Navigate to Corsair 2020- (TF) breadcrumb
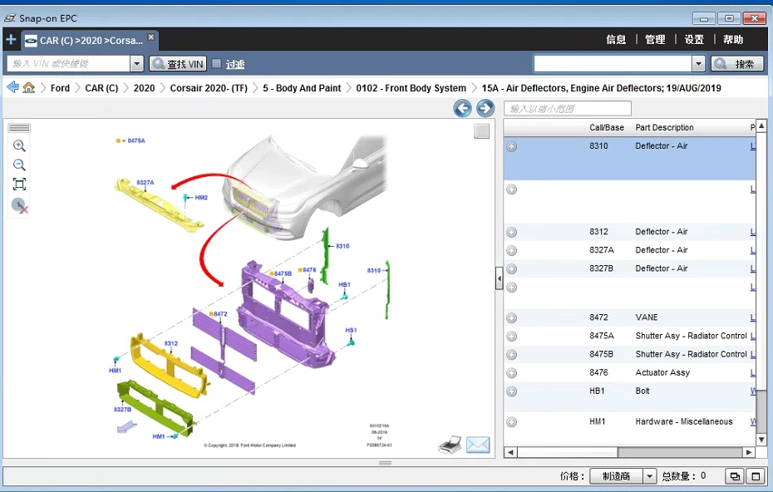 pos(209,88)
